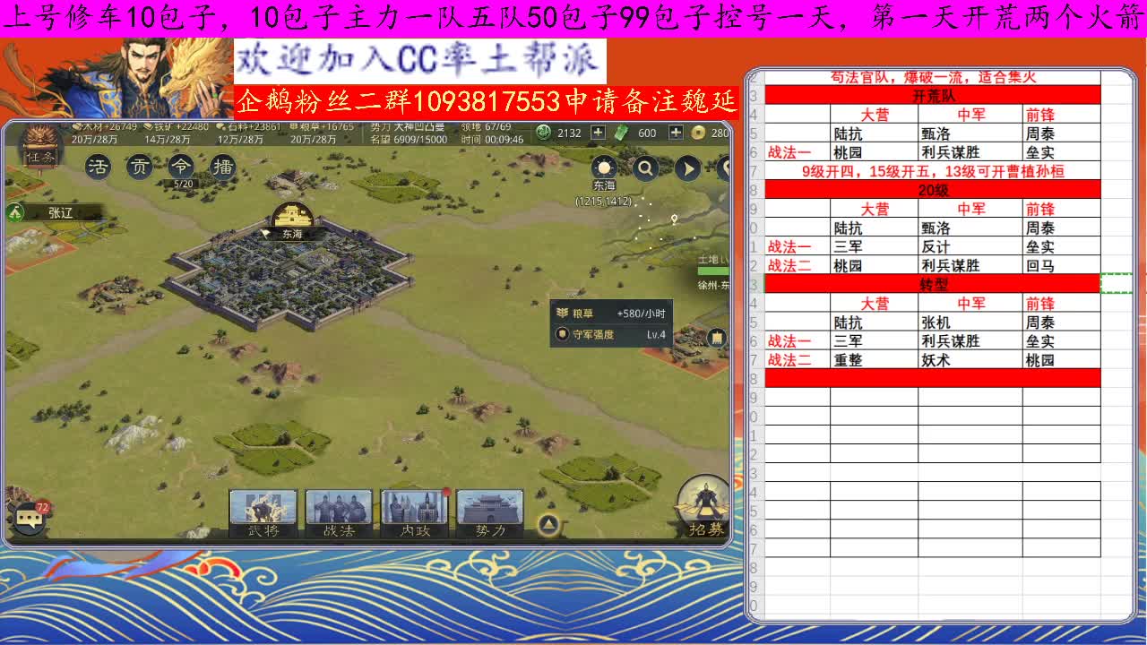Expand the bottom menu with up arrow
The height and width of the screenshot is (645, 1147).
coord(548,524)
